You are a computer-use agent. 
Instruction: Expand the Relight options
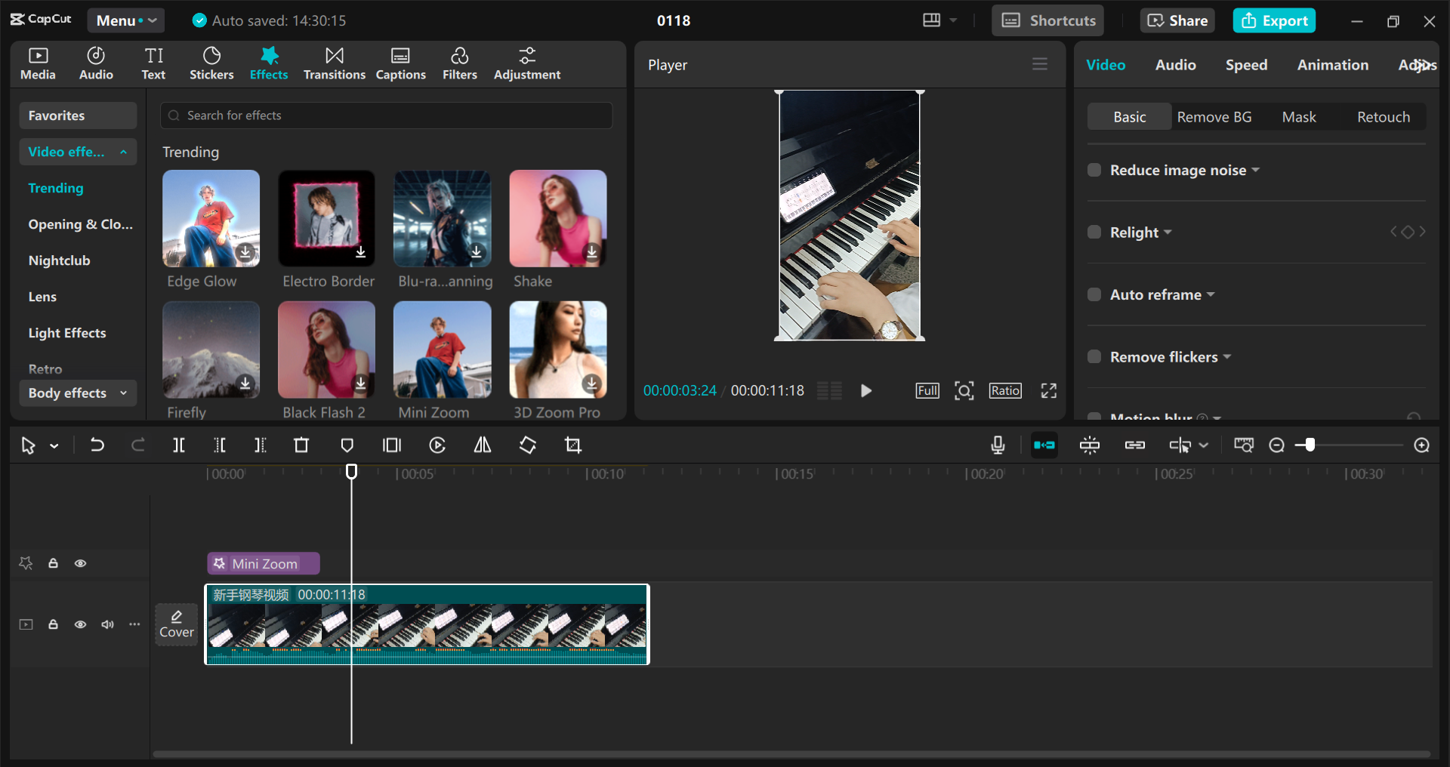tap(1168, 233)
